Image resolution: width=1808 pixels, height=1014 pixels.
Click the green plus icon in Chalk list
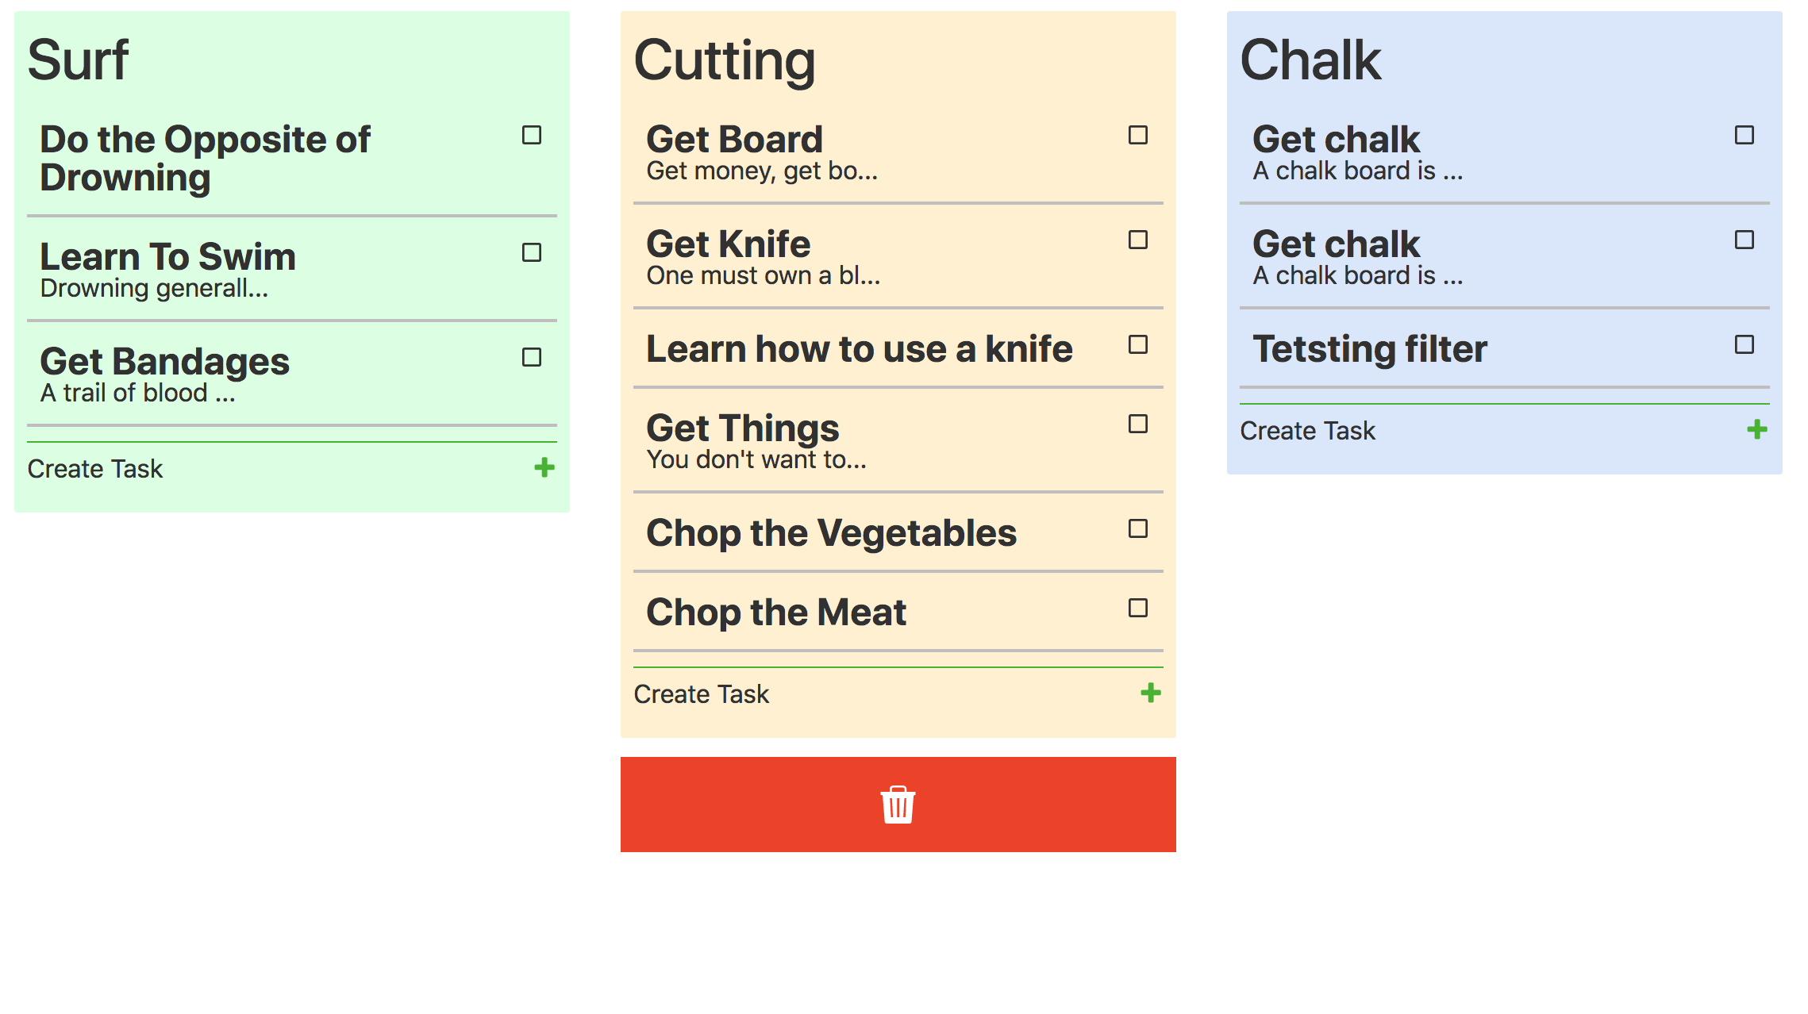pyautogui.click(x=1757, y=430)
